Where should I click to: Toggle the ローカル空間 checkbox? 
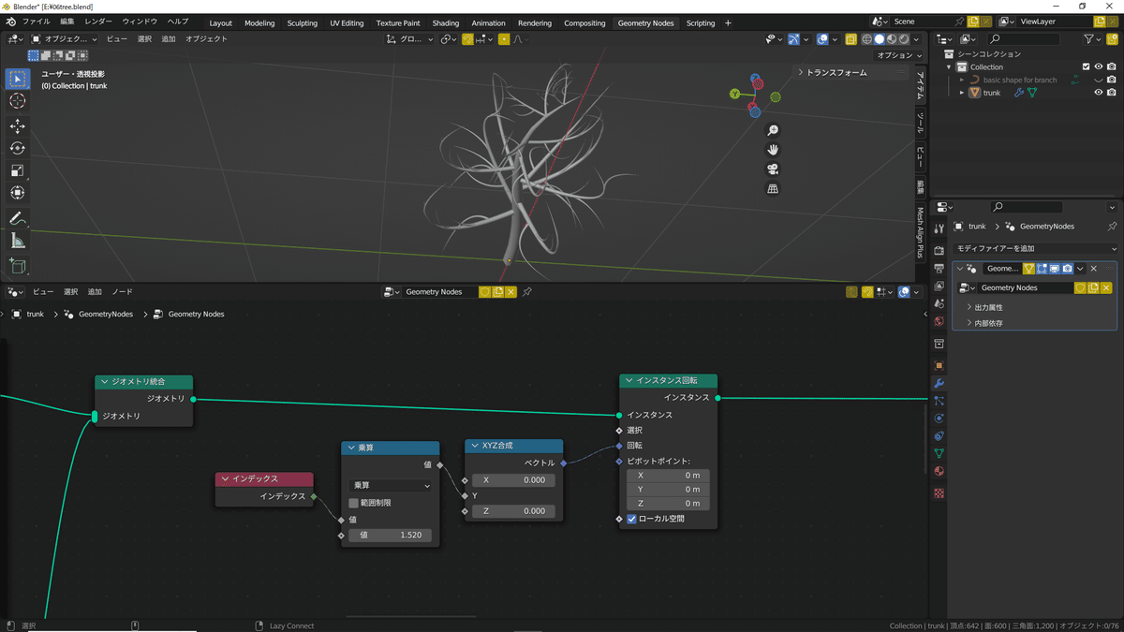coord(631,518)
